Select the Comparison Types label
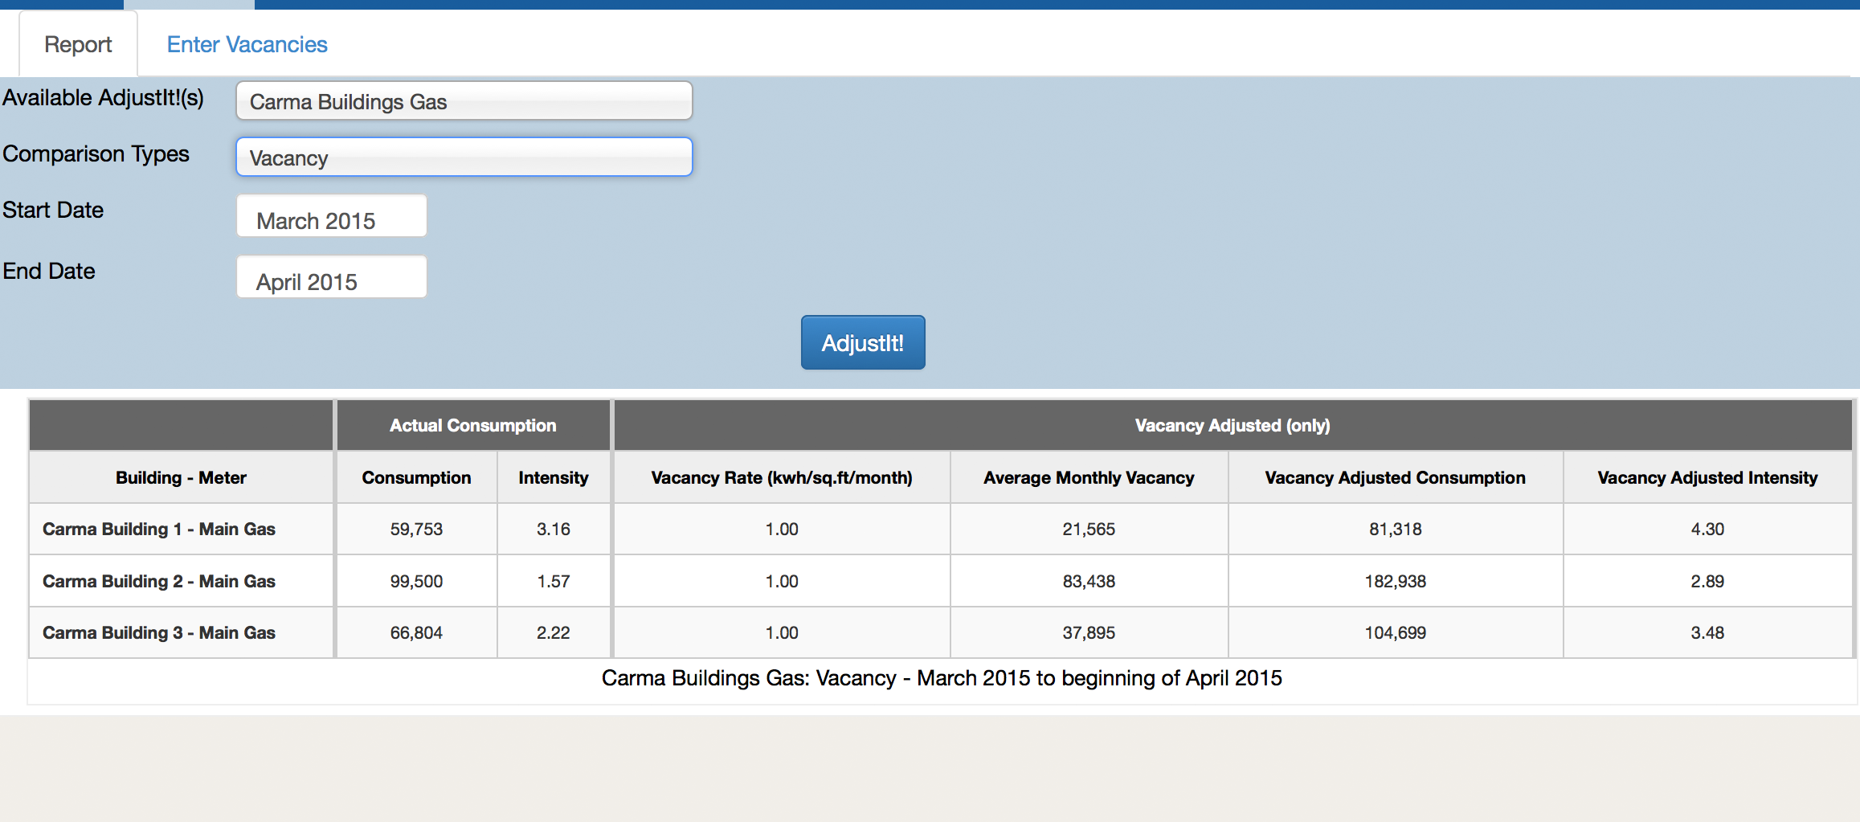The image size is (1860, 822). [96, 153]
